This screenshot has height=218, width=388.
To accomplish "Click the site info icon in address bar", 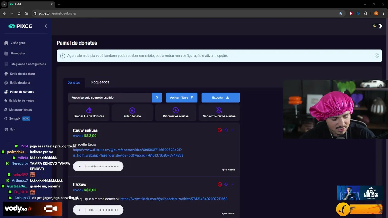I will 35,13.
